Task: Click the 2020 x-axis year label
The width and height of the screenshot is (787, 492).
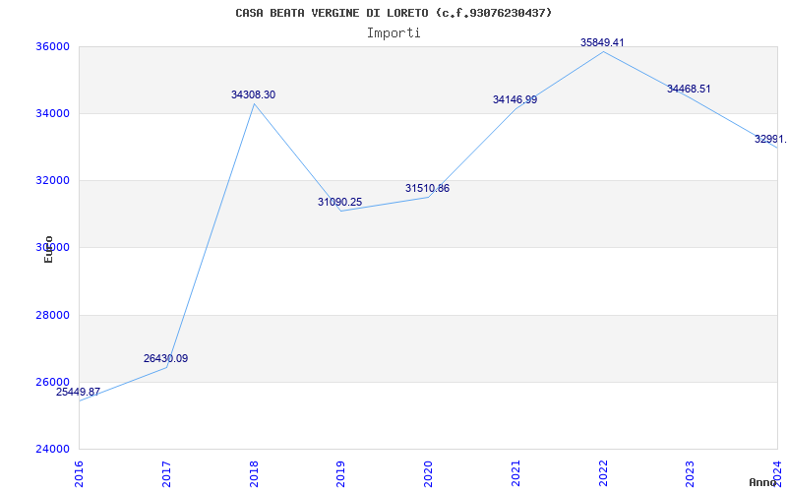Action: click(428, 473)
